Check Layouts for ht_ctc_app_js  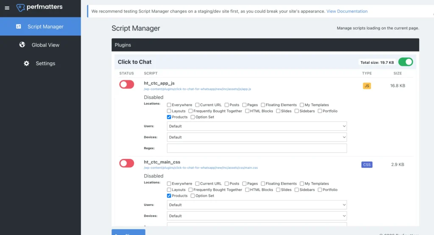pos(169,111)
